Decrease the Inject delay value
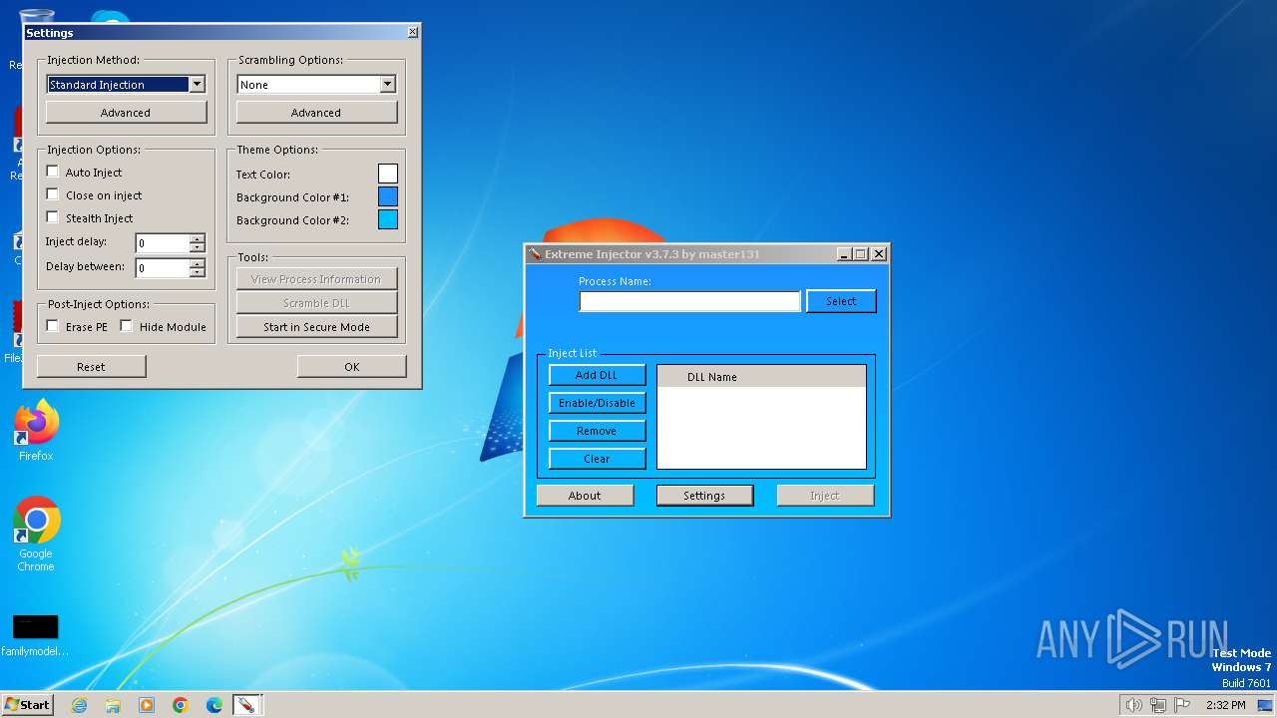The height and width of the screenshot is (718, 1277). point(198,247)
